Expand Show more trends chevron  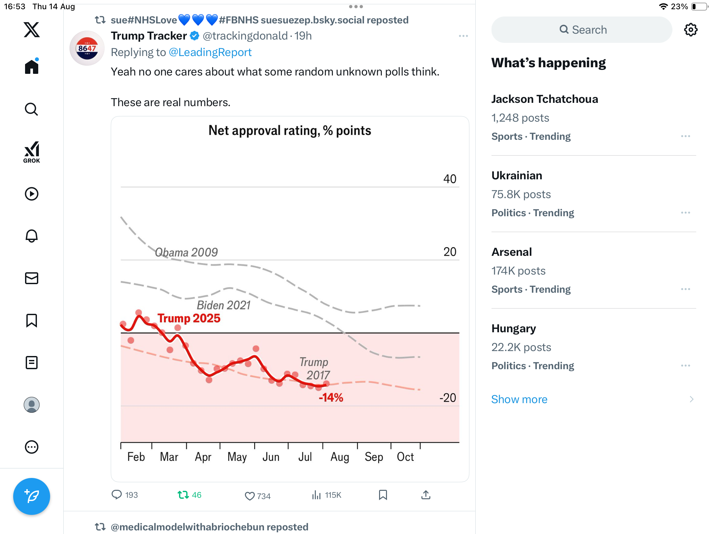[691, 400]
